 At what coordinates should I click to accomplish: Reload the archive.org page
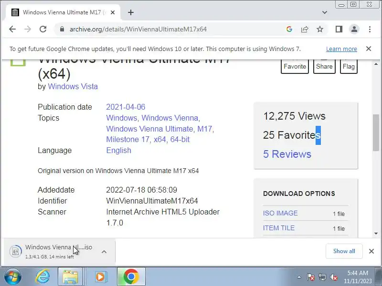tap(43, 29)
